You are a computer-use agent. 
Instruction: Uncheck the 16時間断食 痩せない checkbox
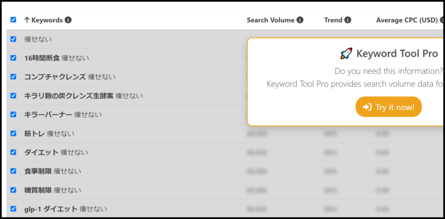click(x=13, y=58)
